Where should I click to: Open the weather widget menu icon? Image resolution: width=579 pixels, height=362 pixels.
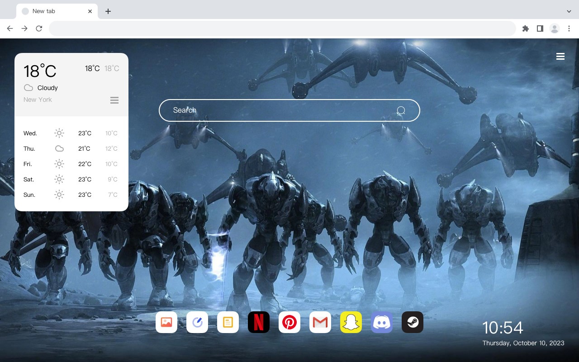click(114, 100)
